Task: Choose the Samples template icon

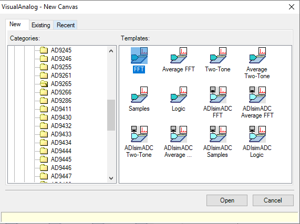Action: pos(139,95)
